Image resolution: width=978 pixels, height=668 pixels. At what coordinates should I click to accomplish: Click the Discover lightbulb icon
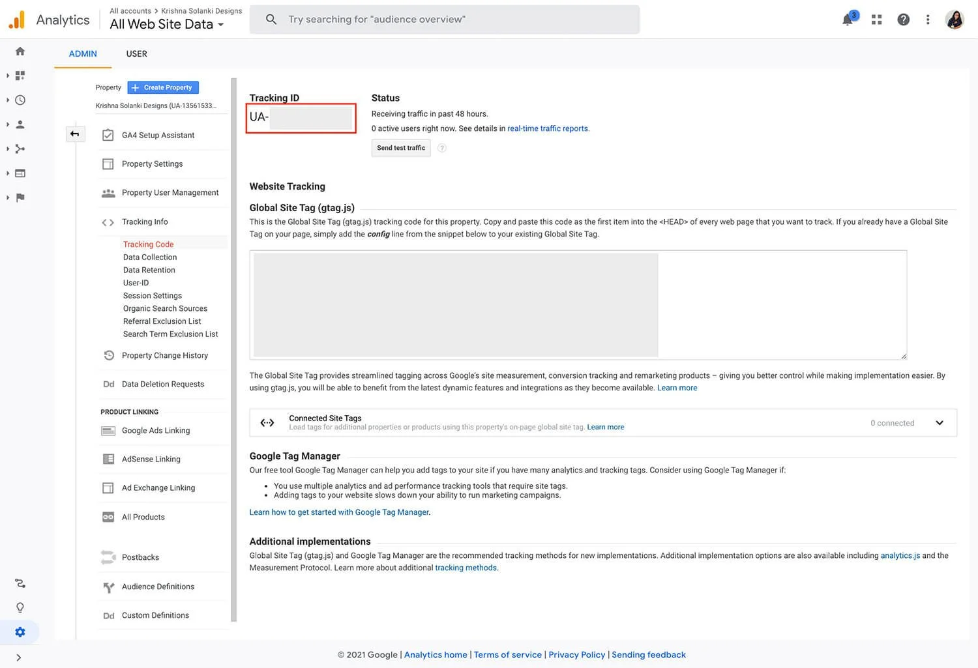click(20, 607)
